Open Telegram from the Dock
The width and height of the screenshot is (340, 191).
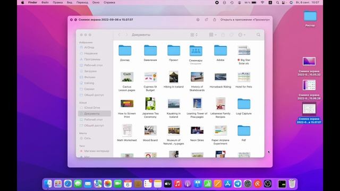click(x=237, y=184)
